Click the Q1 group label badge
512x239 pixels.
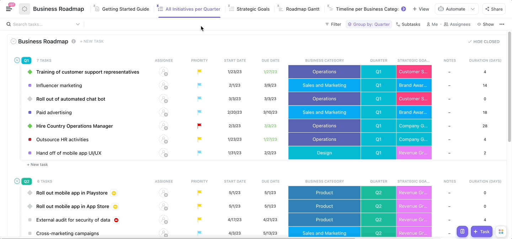[26, 60]
